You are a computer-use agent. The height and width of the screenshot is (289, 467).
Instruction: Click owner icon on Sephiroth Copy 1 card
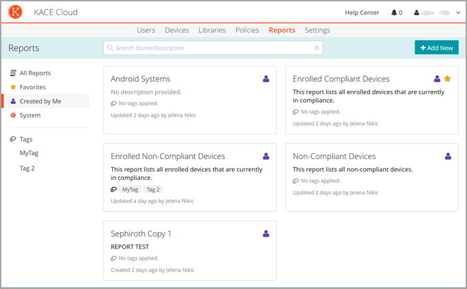click(266, 234)
